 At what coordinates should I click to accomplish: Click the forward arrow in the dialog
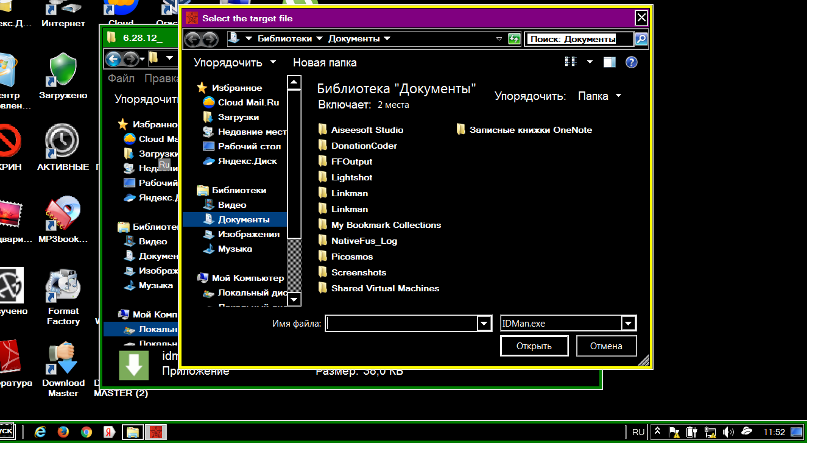pyautogui.click(x=210, y=39)
